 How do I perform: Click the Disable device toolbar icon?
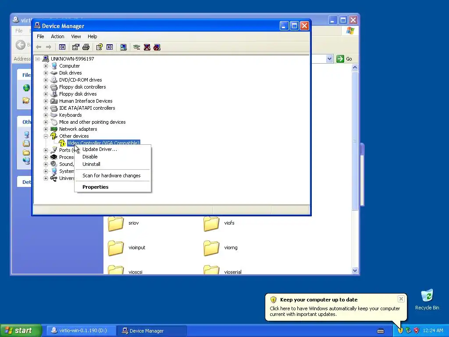point(157,47)
